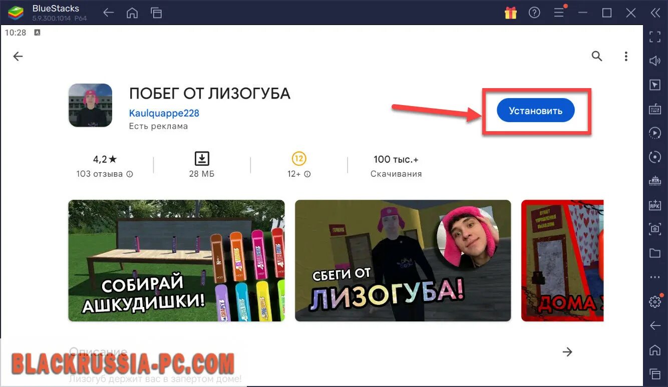Click the BlueStacks logo in title bar
668x387 pixels.
(16, 13)
